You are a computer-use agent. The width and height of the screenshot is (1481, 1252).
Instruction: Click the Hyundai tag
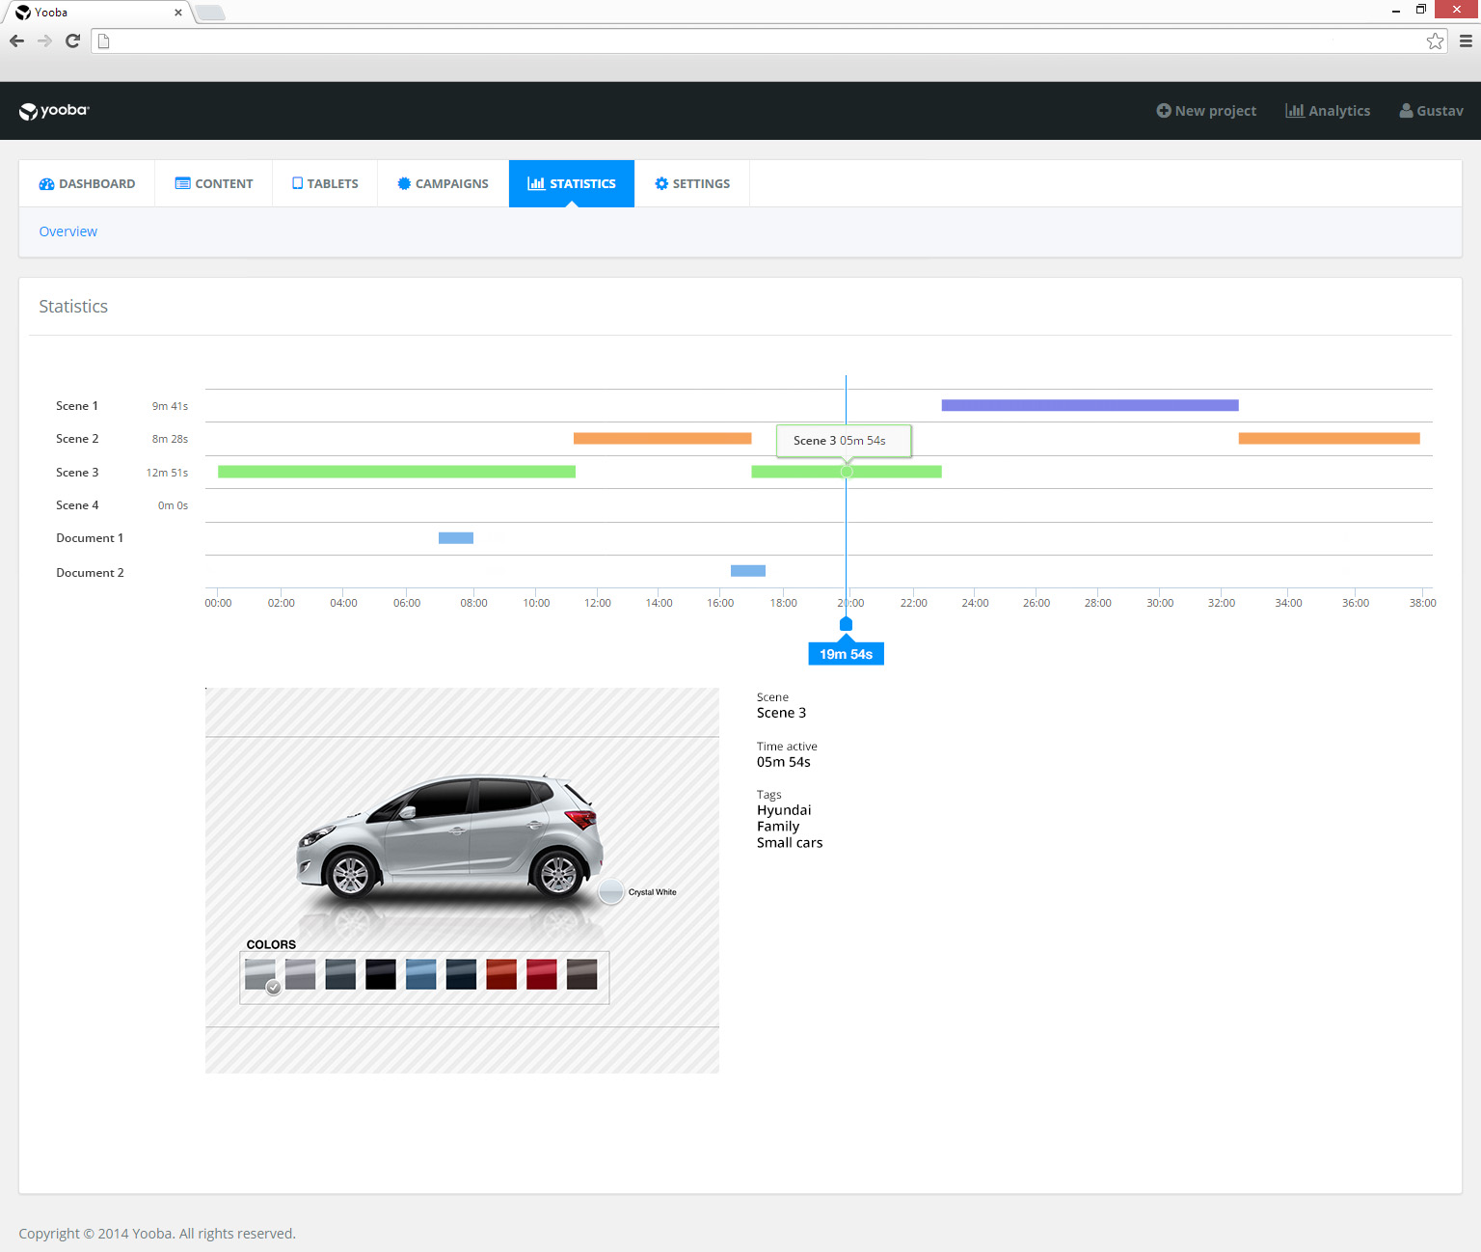(x=784, y=810)
